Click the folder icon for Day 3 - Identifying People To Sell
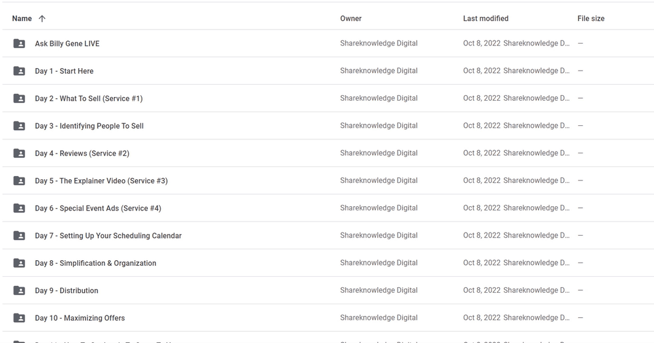The width and height of the screenshot is (654, 343). pyautogui.click(x=19, y=126)
